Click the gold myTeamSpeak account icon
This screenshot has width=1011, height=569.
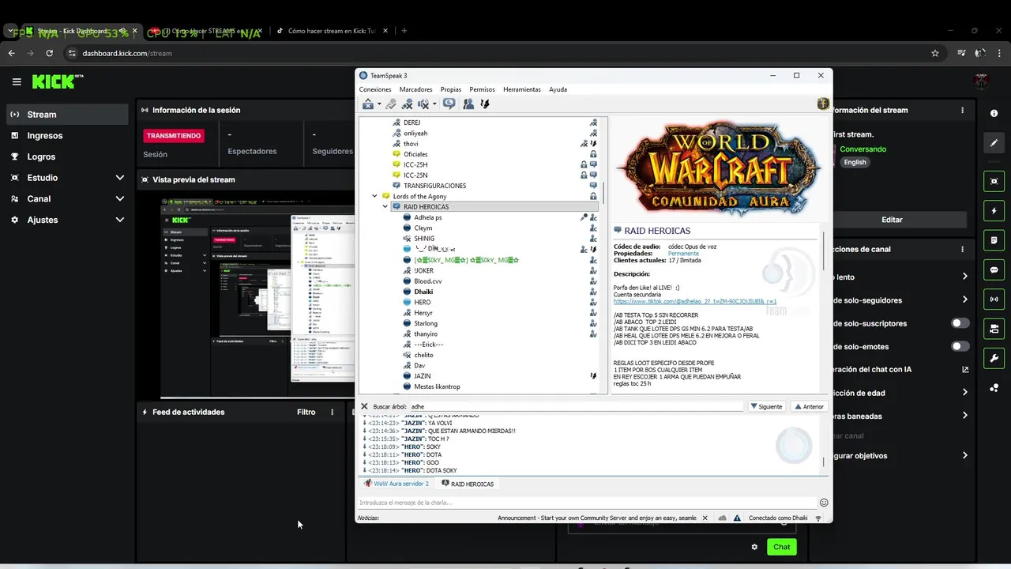coord(822,104)
